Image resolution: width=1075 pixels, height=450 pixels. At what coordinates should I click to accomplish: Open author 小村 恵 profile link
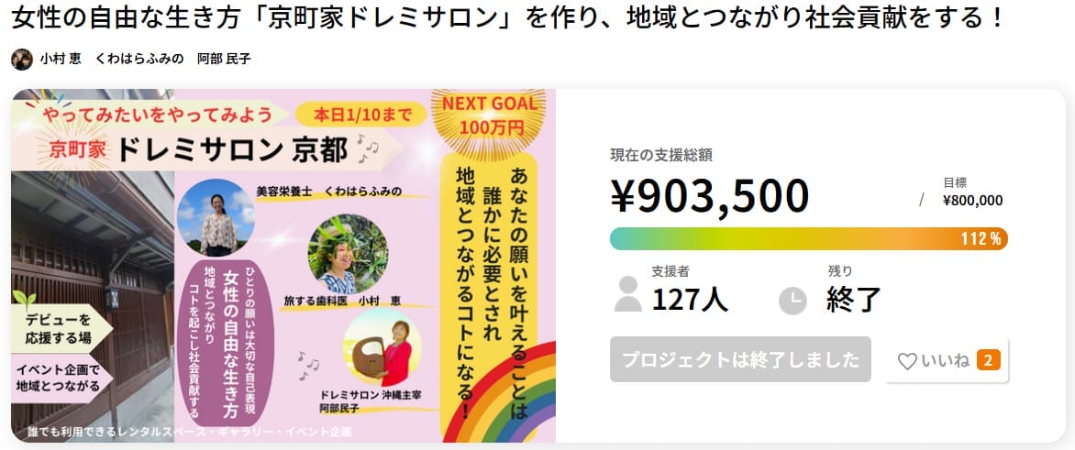[x=61, y=60]
